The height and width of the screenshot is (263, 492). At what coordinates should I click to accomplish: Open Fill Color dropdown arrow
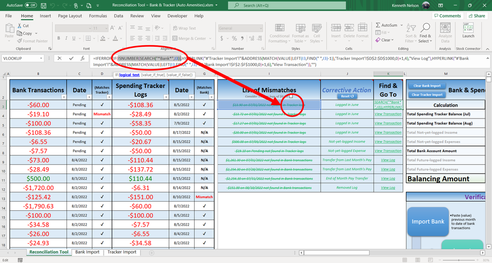click(108, 38)
